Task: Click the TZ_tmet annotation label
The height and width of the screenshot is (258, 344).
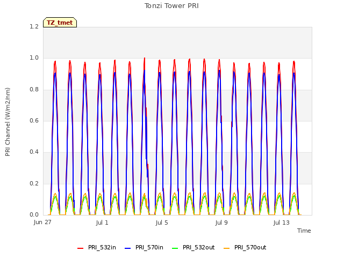Action: 60,23
